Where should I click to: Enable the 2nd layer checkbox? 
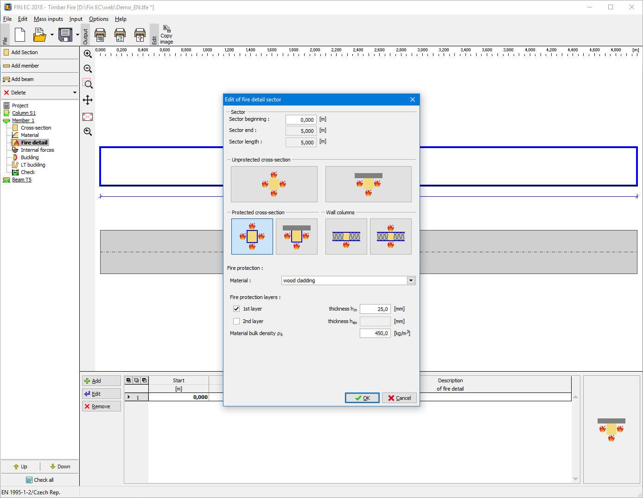click(x=236, y=321)
